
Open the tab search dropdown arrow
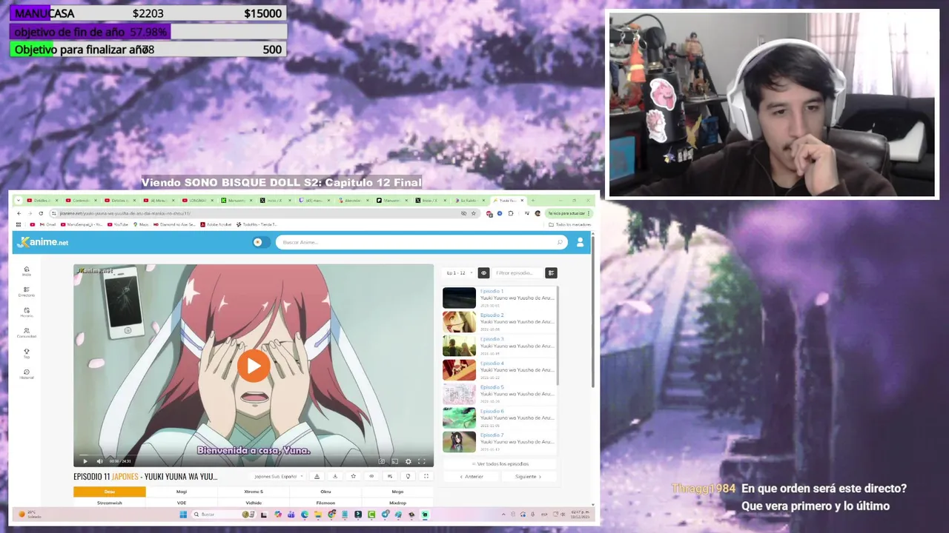tap(19, 201)
